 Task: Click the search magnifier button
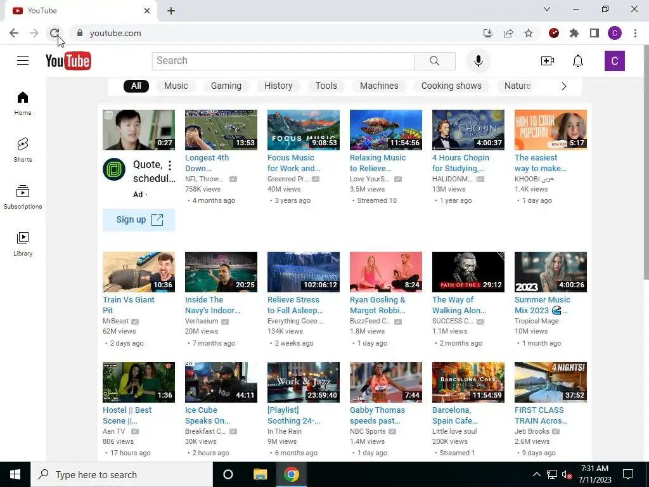coord(435,61)
